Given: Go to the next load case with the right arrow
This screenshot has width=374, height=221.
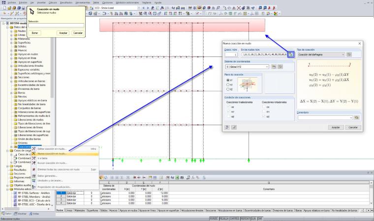Looking at the screenshot, I should point(148,8).
